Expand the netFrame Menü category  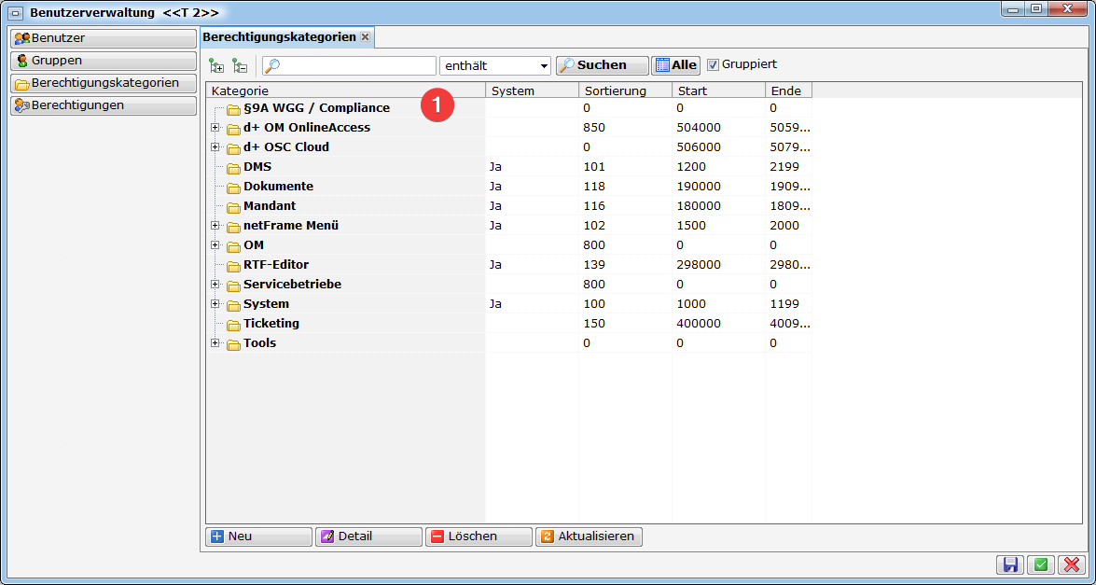coord(215,226)
